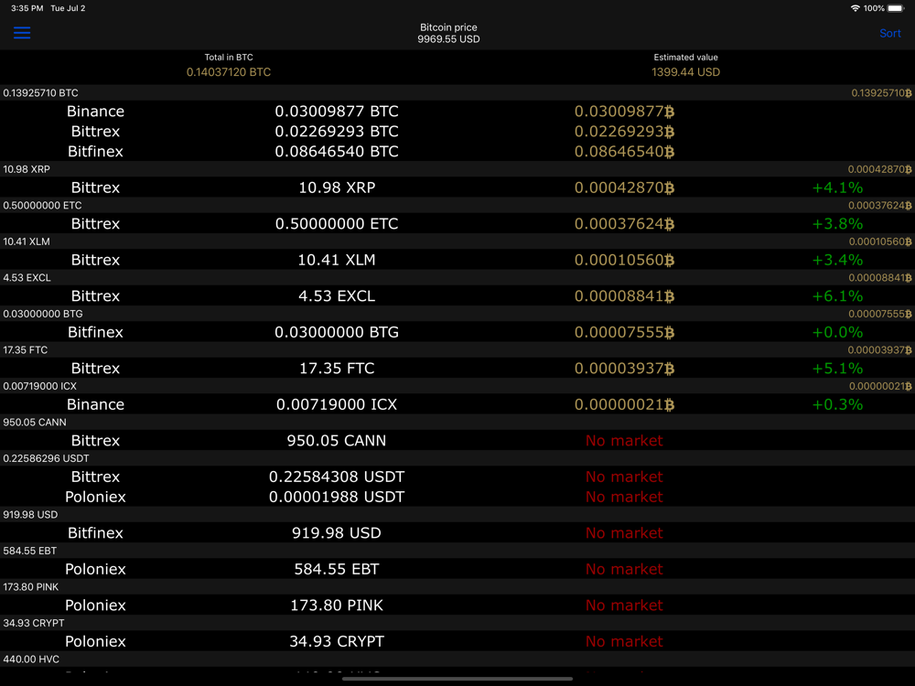
Task: Select the 0.50000000 ETC section header
Action: [457, 205]
